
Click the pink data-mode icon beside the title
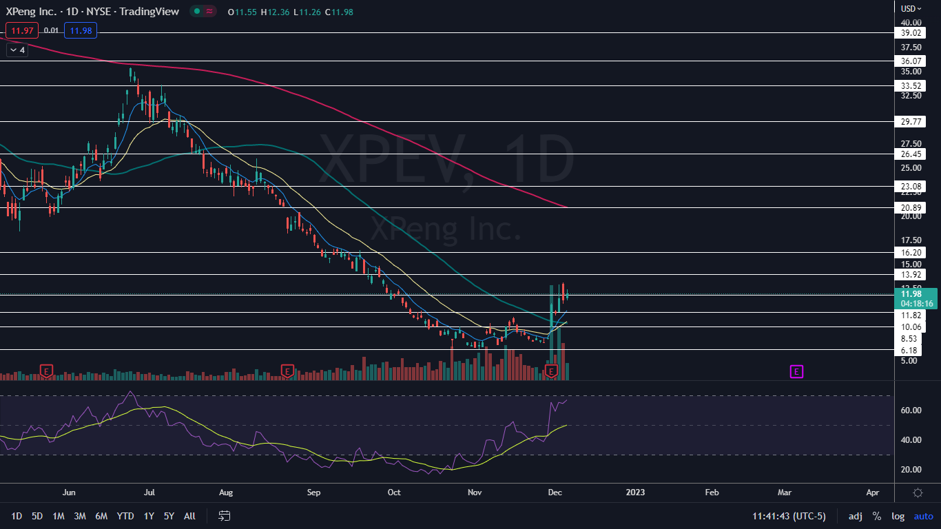click(x=209, y=11)
